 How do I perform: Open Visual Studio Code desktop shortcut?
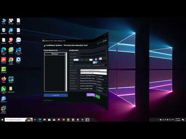point(18,51)
